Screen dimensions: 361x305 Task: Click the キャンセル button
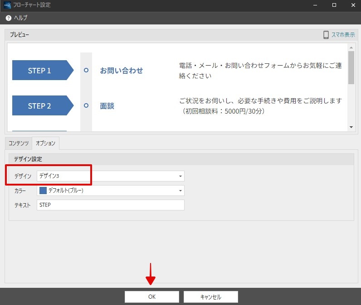click(x=211, y=297)
